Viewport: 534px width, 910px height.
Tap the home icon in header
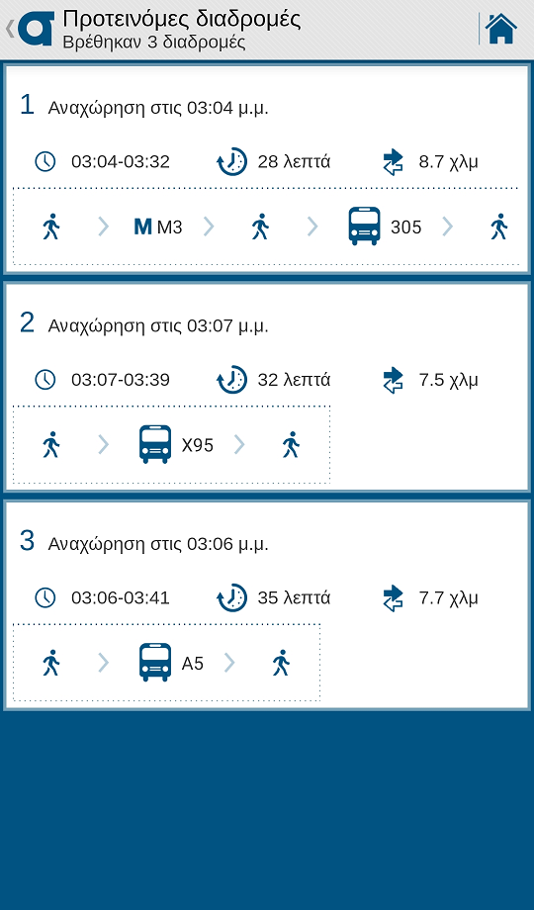tap(501, 29)
